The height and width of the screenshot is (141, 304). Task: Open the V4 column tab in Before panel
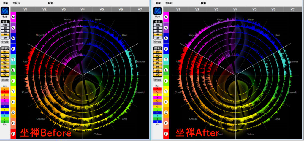click(83, 9)
